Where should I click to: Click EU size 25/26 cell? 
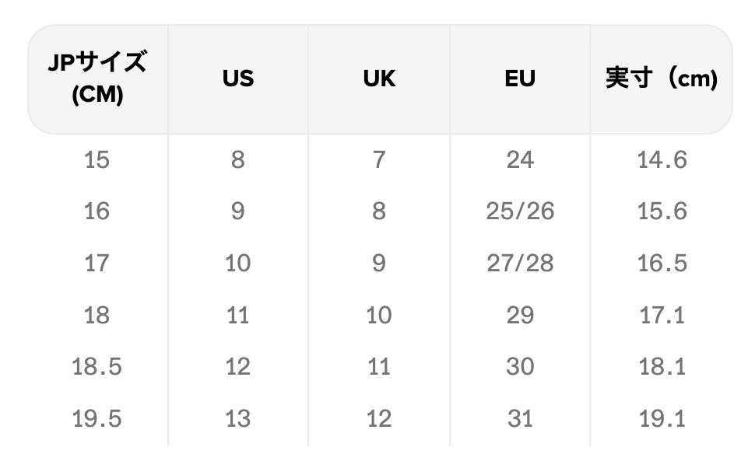[x=520, y=211]
